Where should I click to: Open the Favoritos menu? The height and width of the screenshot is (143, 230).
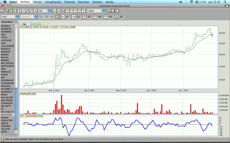tap(84, 2)
